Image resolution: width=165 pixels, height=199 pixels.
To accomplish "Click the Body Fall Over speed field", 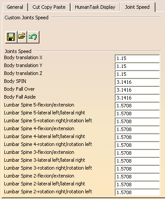I will pos(137,90).
